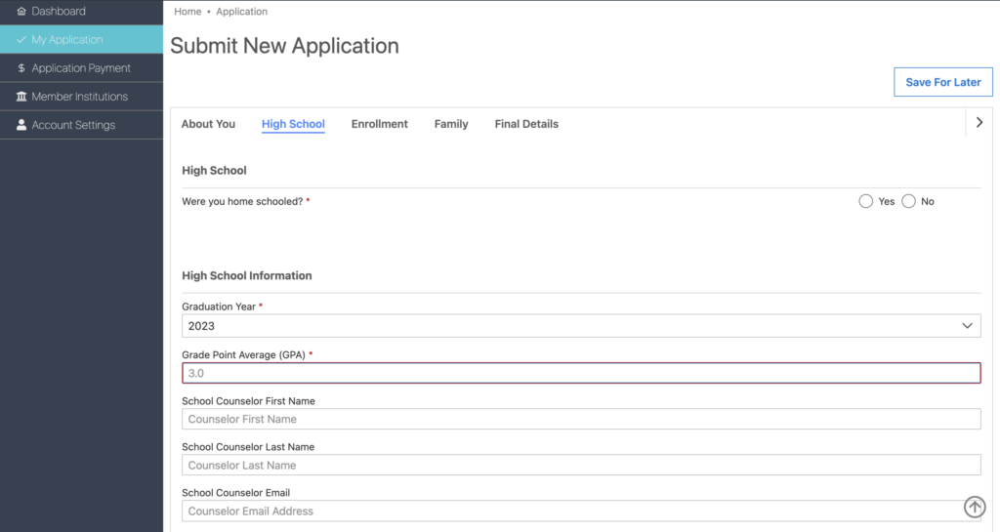Expand tabs with the right chevron arrow
This screenshot has width=1000, height=532.
click(x=979, y=123)
